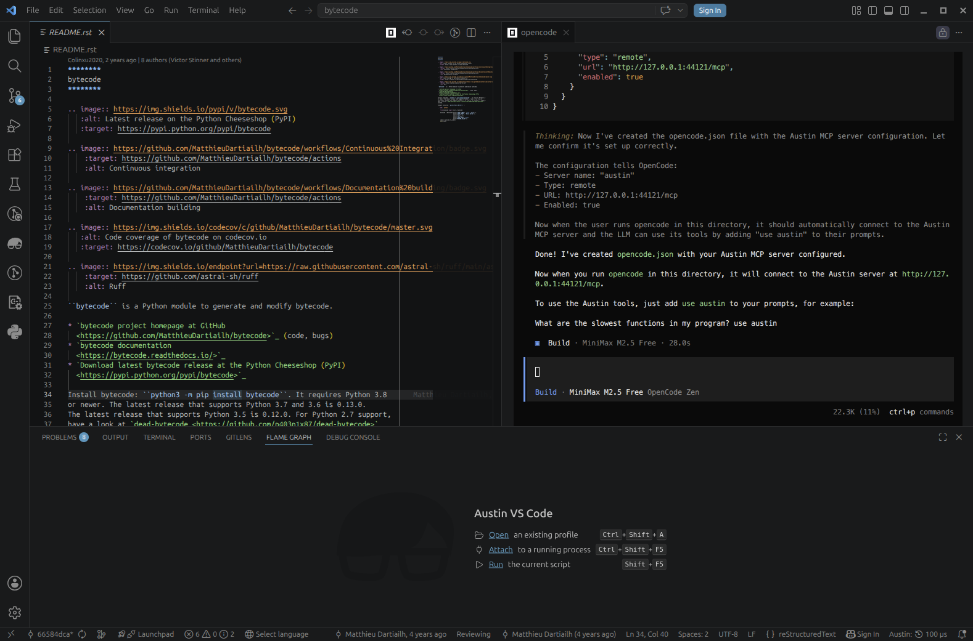This screenshot has height=641, width=973.
Task: Switch to the PORTS panel tab
Action: tap(200, 437)
